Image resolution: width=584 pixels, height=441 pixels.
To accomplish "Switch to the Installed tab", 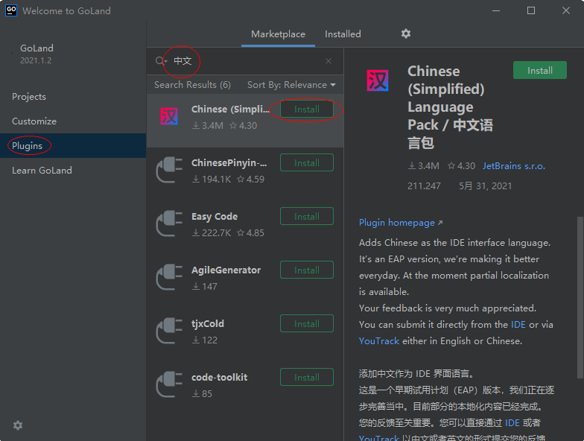I will click(x=343, y=34).
